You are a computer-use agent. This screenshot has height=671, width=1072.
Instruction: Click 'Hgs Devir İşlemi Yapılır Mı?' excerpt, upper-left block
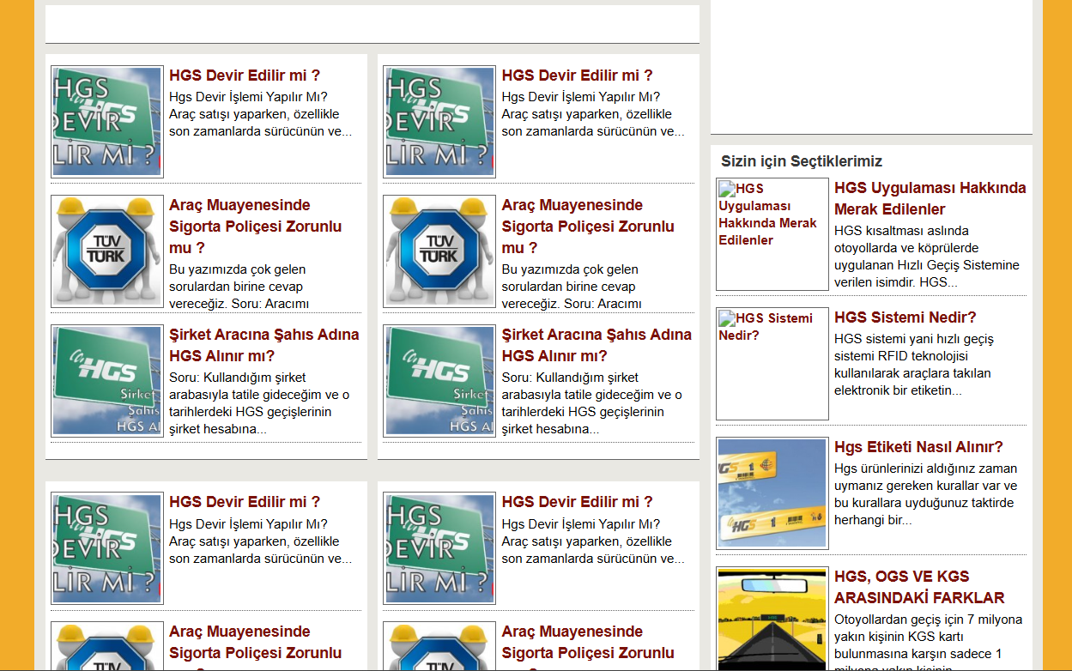coord(260,114)
